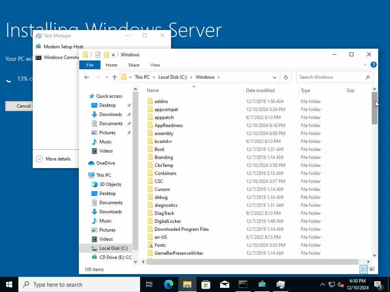Click the Back navigation arrow

pos(86,77)
